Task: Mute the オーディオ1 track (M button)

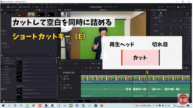Action: pos(71,88)
